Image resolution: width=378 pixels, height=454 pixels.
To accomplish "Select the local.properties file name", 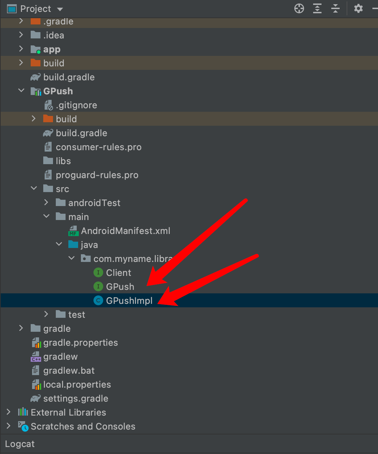I will coord(77,385).
